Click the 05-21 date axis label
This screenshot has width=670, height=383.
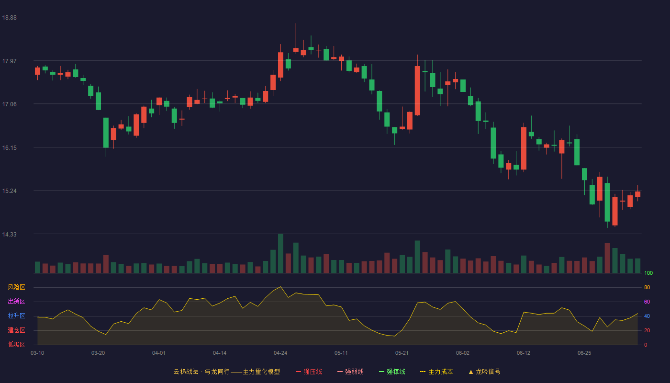(x=402, y=353)
